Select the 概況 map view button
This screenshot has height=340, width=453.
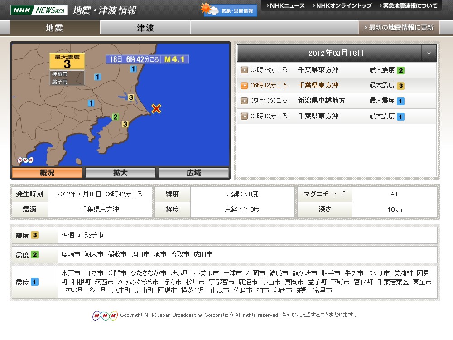47,173
